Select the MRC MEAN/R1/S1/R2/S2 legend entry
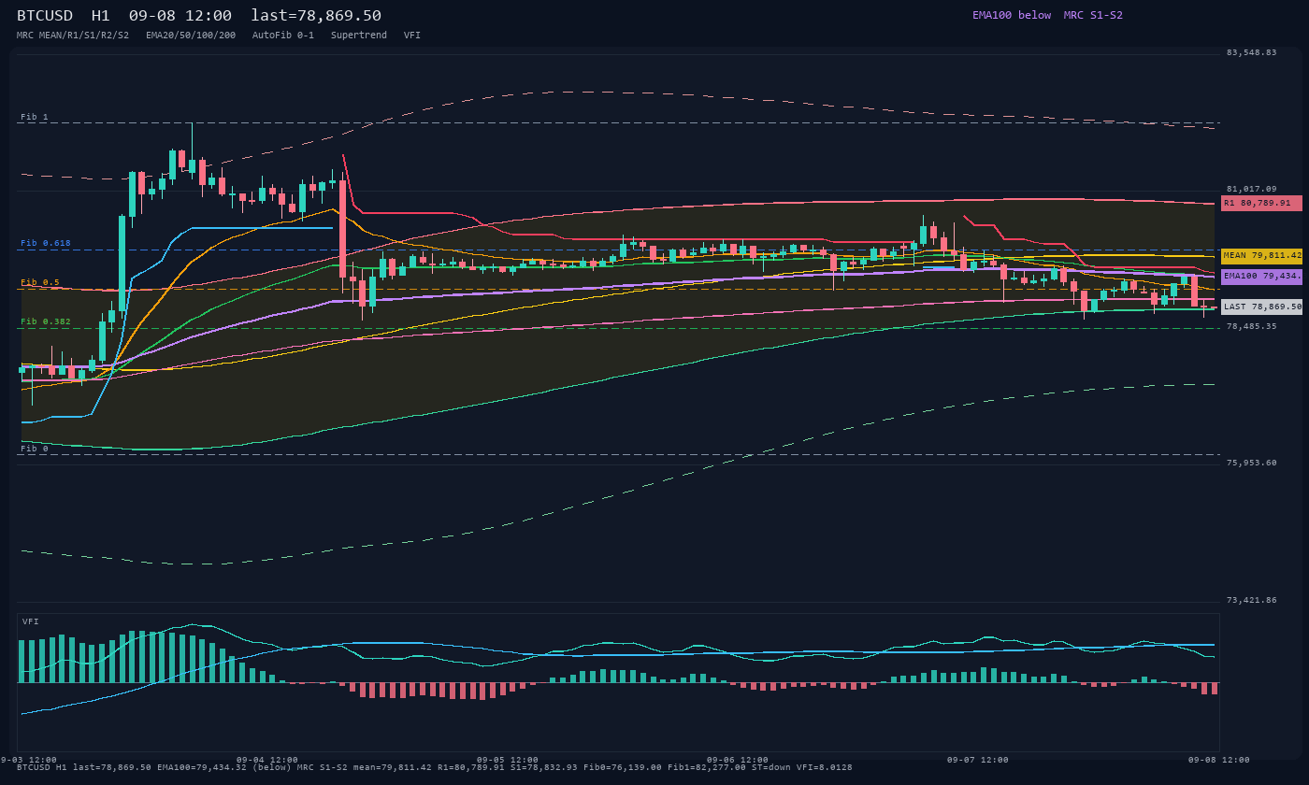Viewport: 1309px width, 785px height. [73, 35]
